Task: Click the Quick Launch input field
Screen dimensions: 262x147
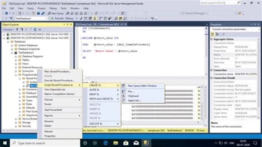Action: click(x=218, y=3)
